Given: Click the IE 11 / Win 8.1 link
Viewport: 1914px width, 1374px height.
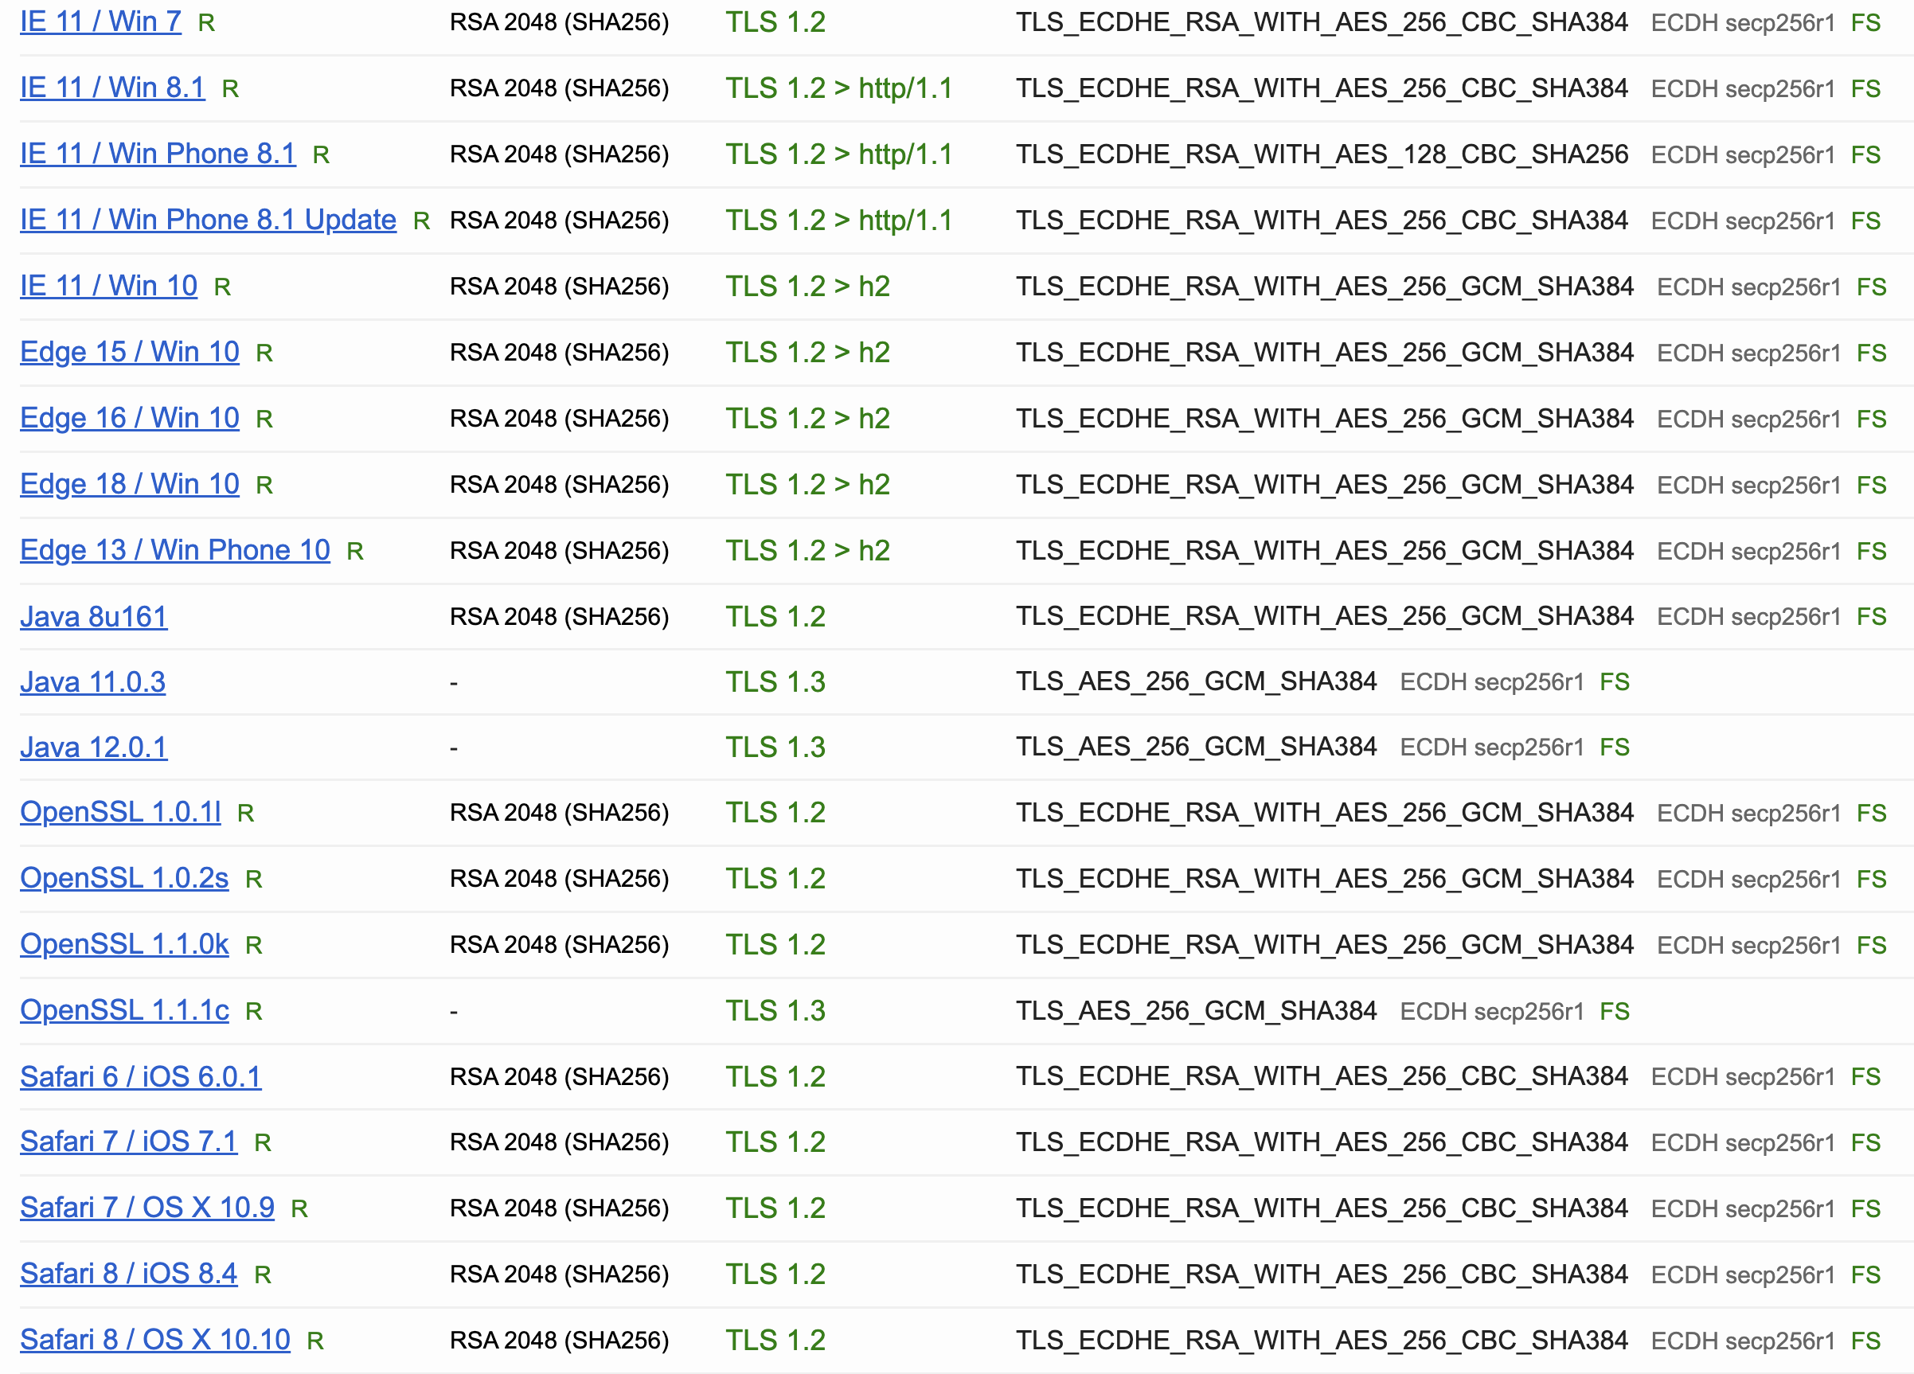Looking at the screenshot, I should [112, 87].
